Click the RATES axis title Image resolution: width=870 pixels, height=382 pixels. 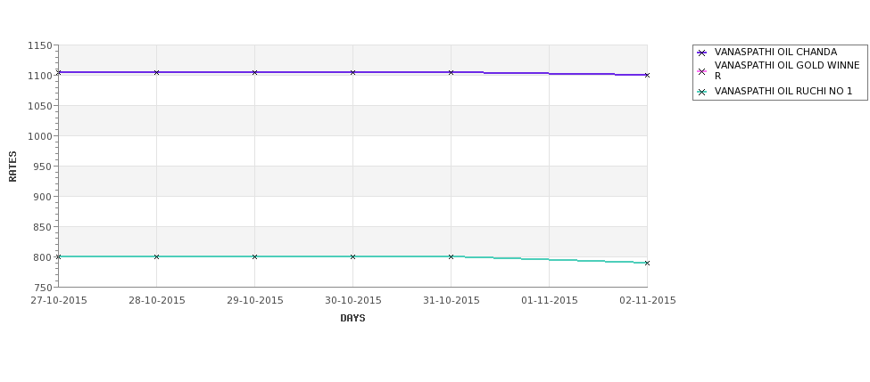12,167
